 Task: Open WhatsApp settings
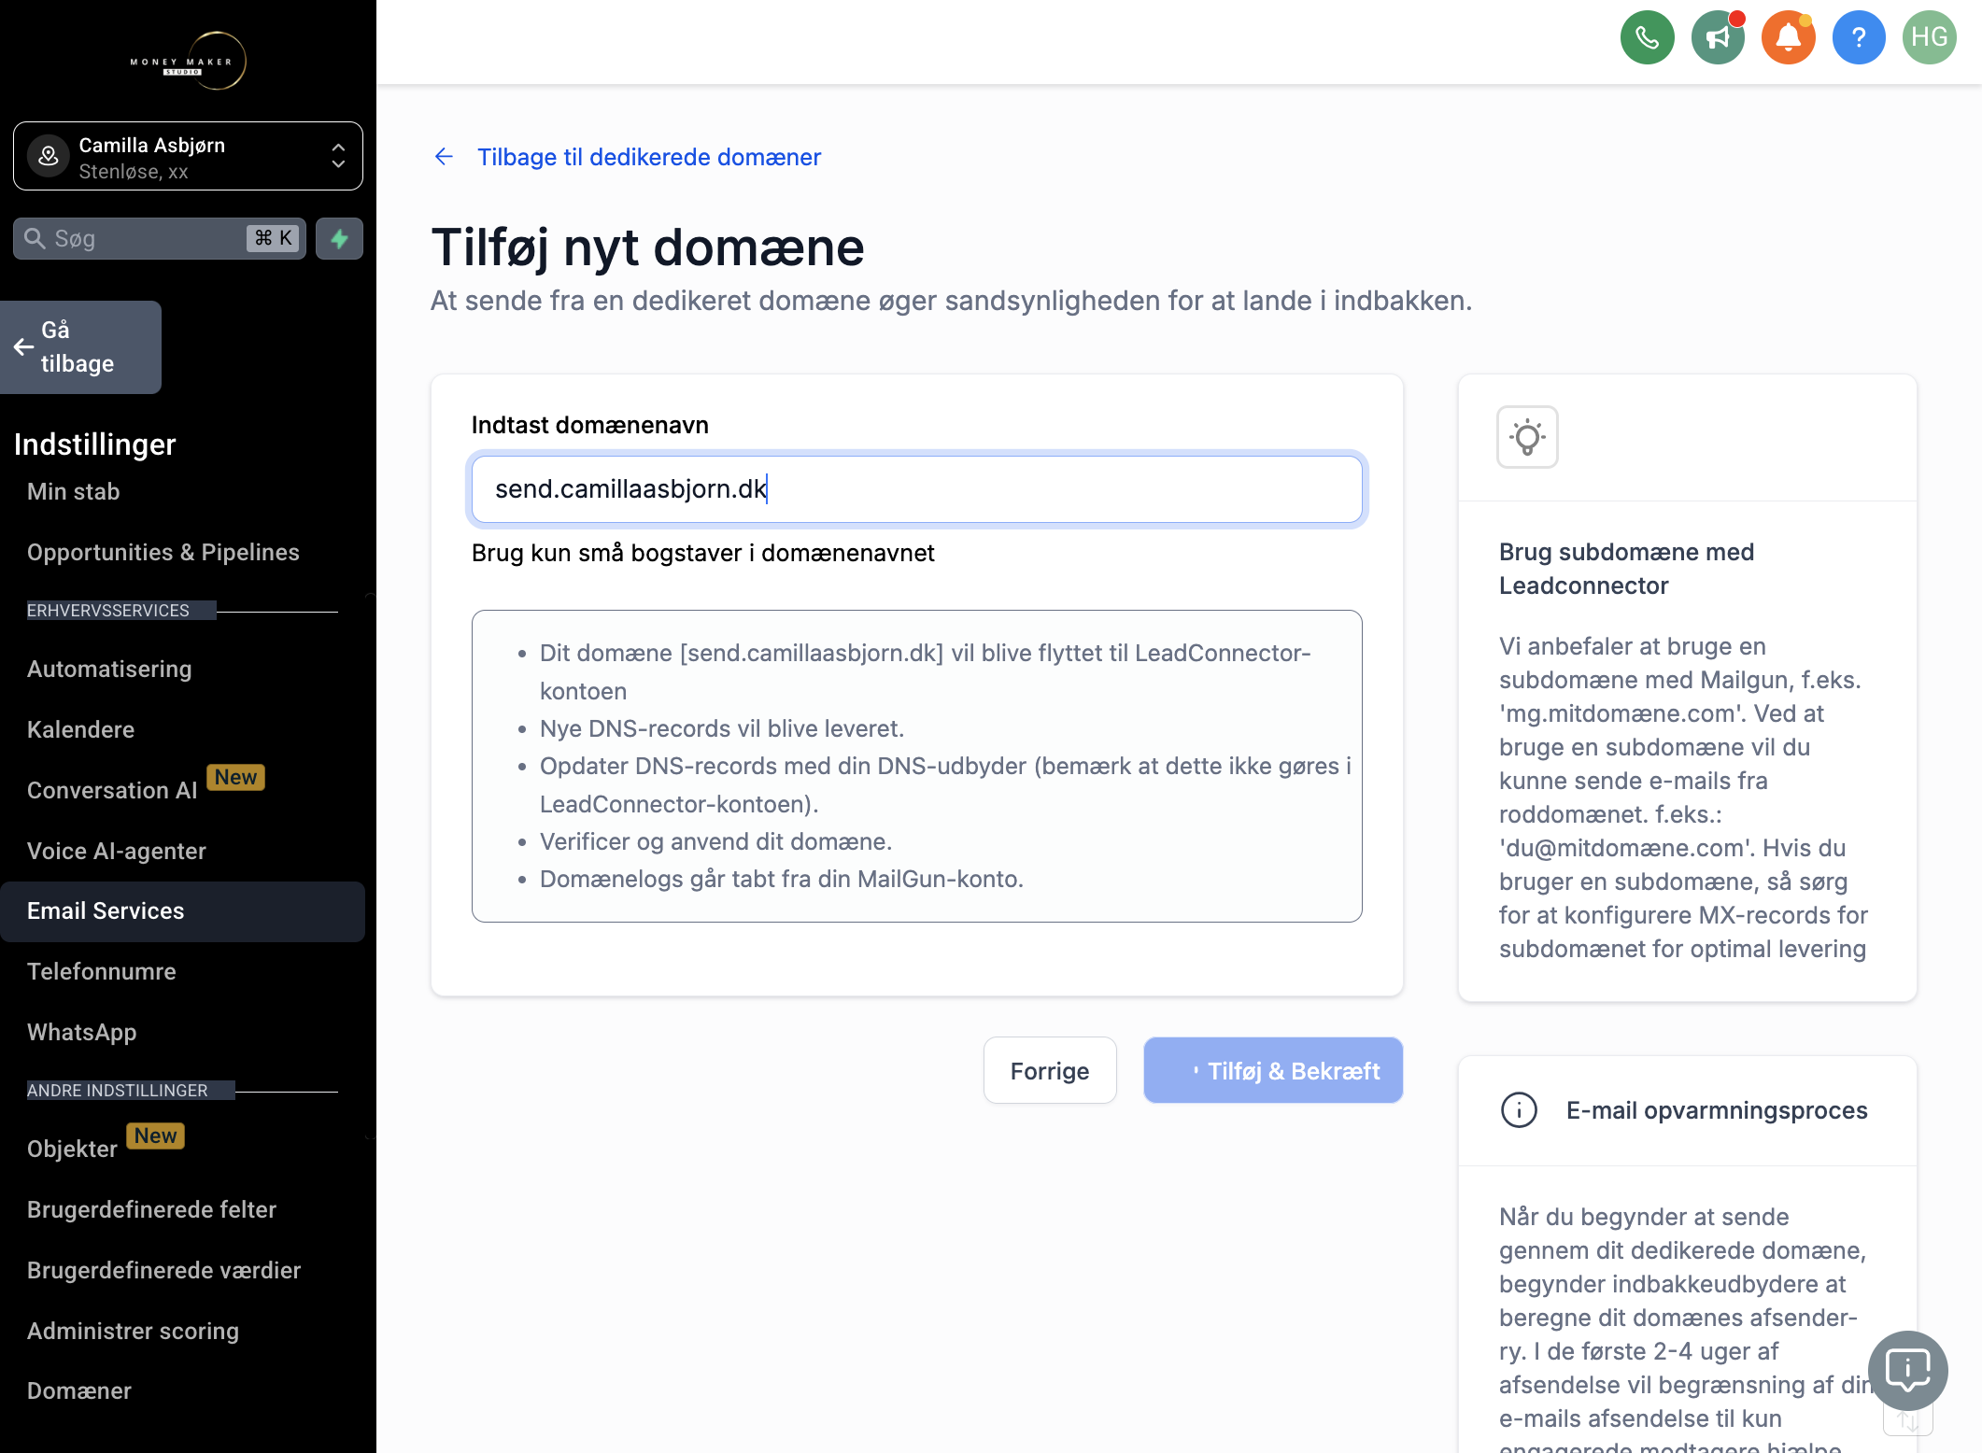[x=82, y=1032]
